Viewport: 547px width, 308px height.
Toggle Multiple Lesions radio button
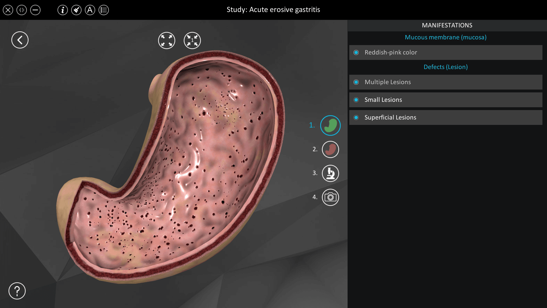(356, 82)
